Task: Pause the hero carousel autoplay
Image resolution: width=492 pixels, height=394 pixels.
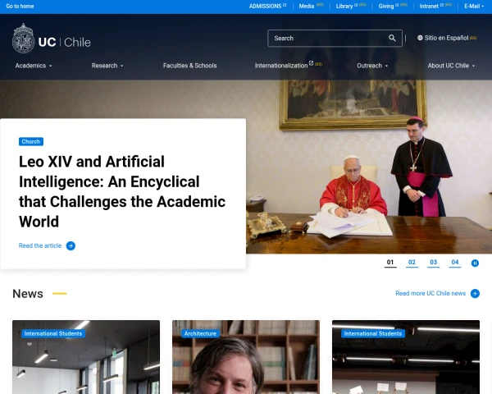Action: 475,263
